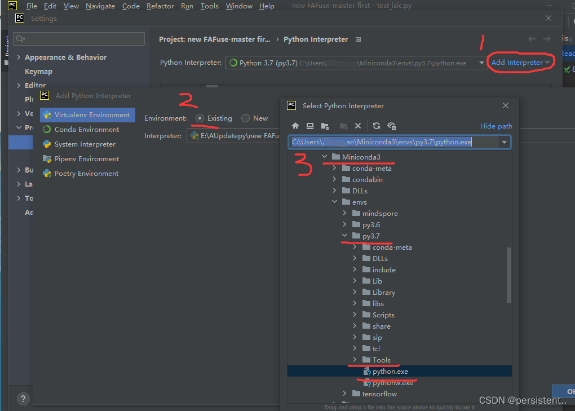Click the pythonw.exe file icon
This screenshot has height=411, width=575.
click(x=367, y=383)
